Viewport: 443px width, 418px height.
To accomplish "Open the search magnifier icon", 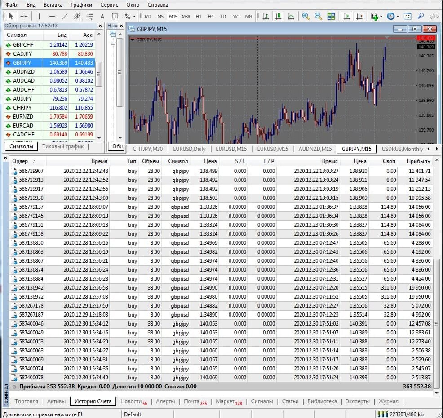I will pos(421,16).
